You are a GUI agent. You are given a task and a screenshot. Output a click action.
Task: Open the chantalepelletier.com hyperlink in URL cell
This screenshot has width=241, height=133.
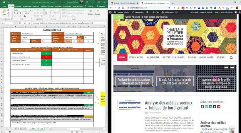[x=73, y=34]
